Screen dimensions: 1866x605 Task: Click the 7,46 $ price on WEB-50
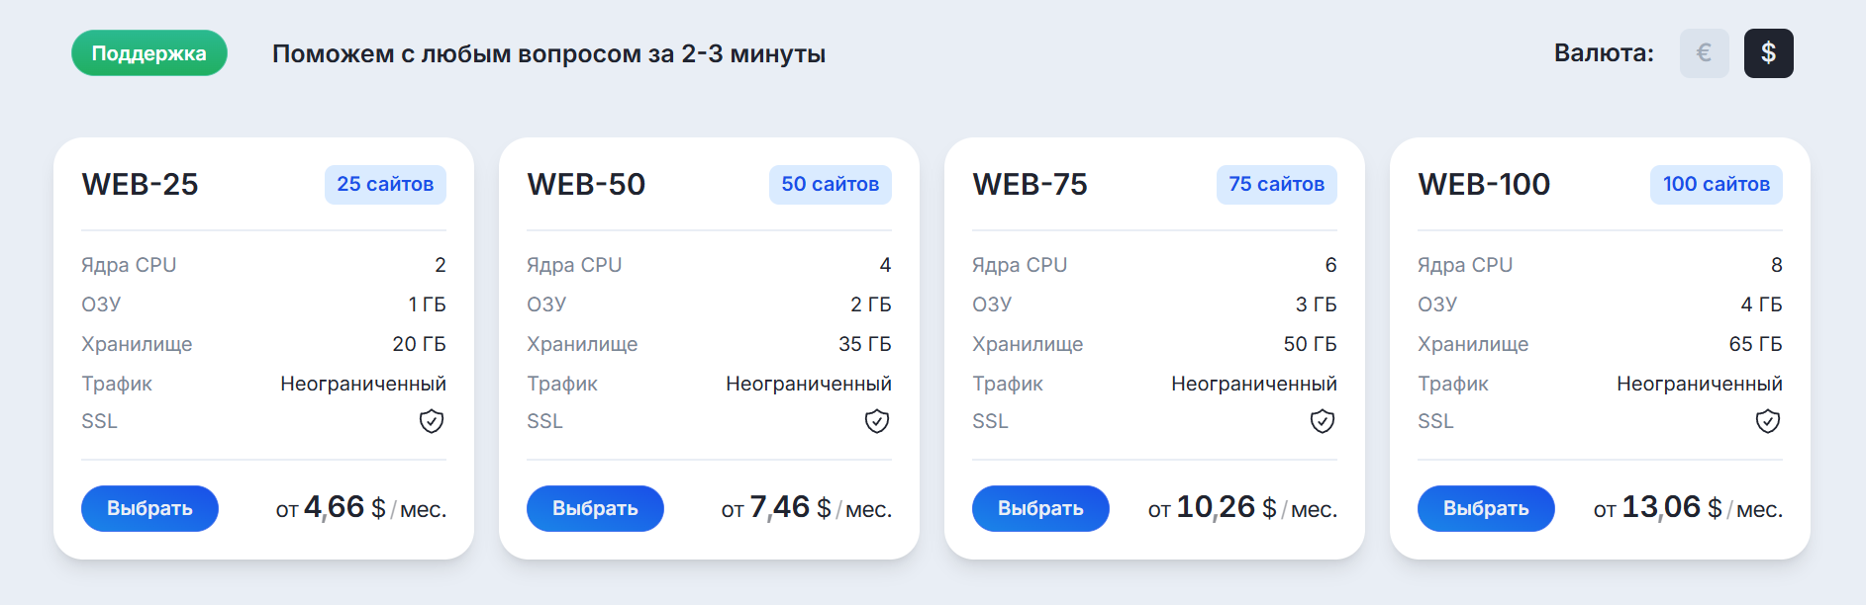[x=790, y=508]
